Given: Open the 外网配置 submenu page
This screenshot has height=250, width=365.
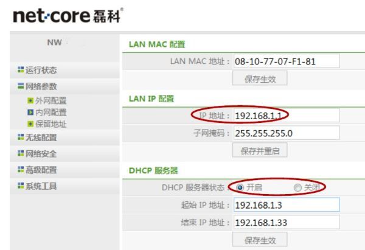Looking at the screenshot, I should (50, 101).
